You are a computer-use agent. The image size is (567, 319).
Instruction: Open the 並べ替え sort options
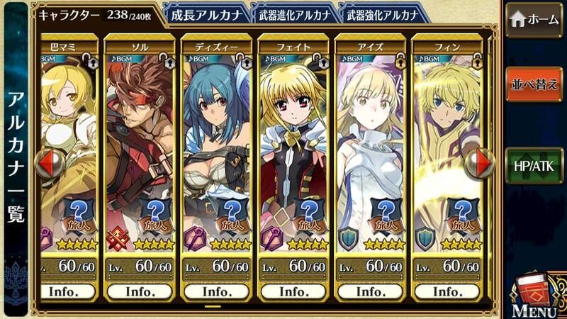pos(534,84)
